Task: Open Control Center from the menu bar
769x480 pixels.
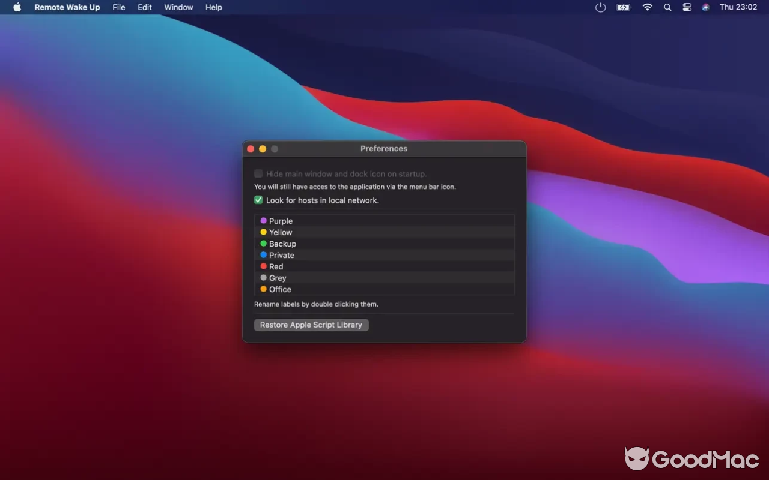Action: pos(687,7)
